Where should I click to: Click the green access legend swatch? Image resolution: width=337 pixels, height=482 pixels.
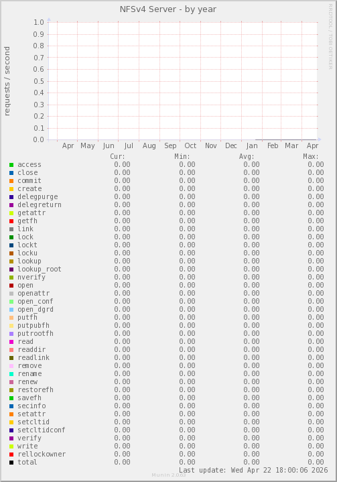click(11, 165)
